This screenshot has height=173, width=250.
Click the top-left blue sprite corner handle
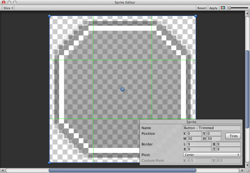(49, 16)
